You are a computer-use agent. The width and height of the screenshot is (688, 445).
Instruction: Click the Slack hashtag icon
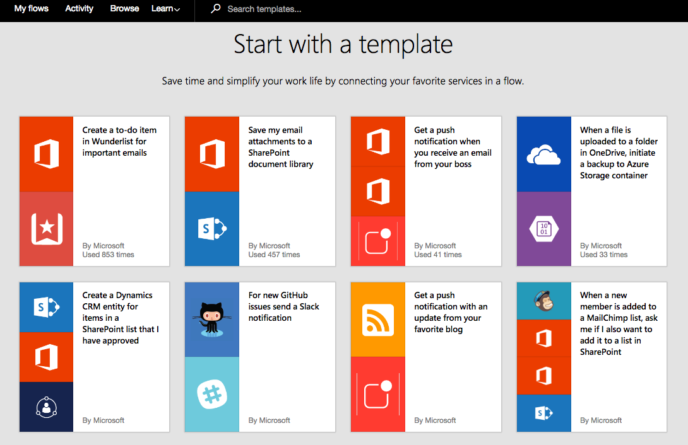[x=212, y=394]
